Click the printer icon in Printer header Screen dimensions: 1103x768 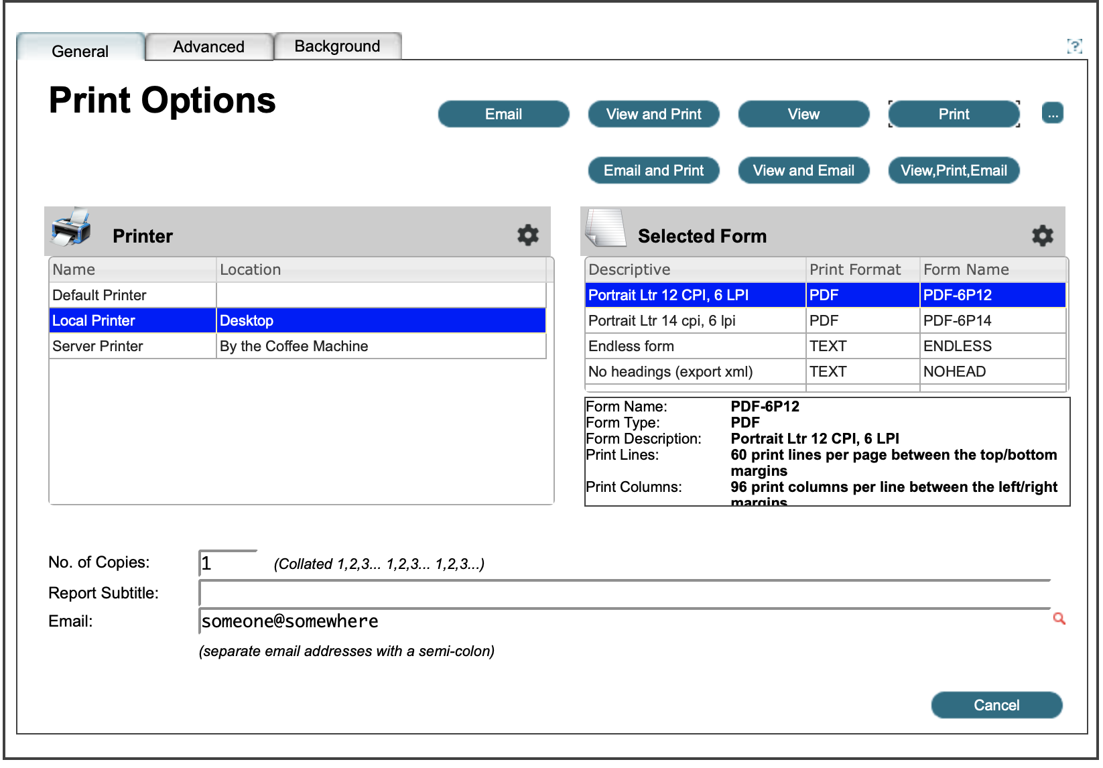[x=71, y=228]
